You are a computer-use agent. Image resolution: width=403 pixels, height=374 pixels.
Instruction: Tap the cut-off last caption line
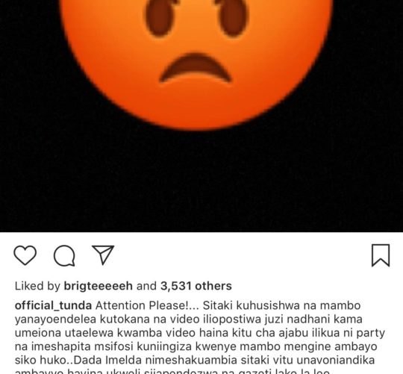click(x=172, y=372)
